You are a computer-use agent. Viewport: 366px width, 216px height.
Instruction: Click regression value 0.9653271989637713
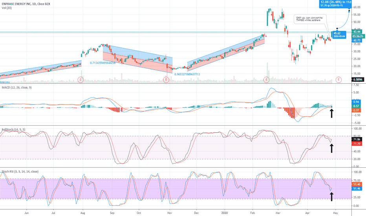pyautogui.click(x=187, y=74)
